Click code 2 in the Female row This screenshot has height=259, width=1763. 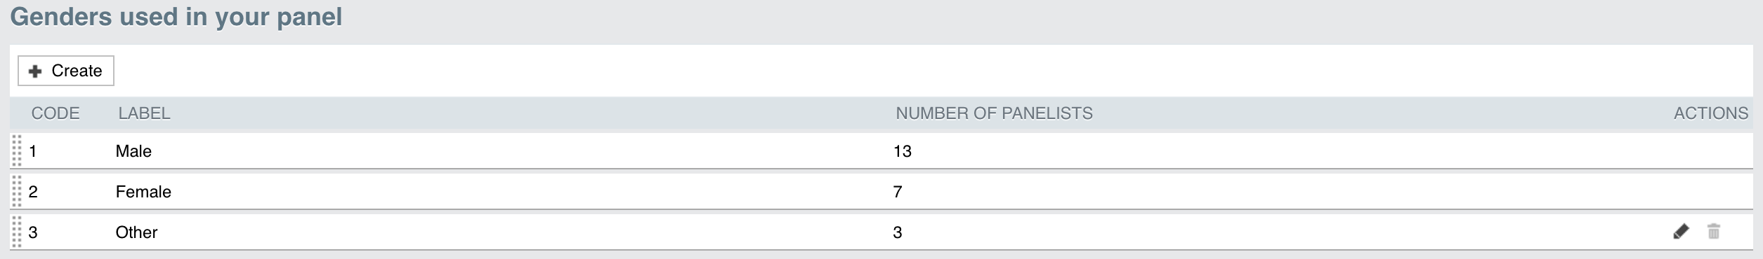[x=33, y=192]
